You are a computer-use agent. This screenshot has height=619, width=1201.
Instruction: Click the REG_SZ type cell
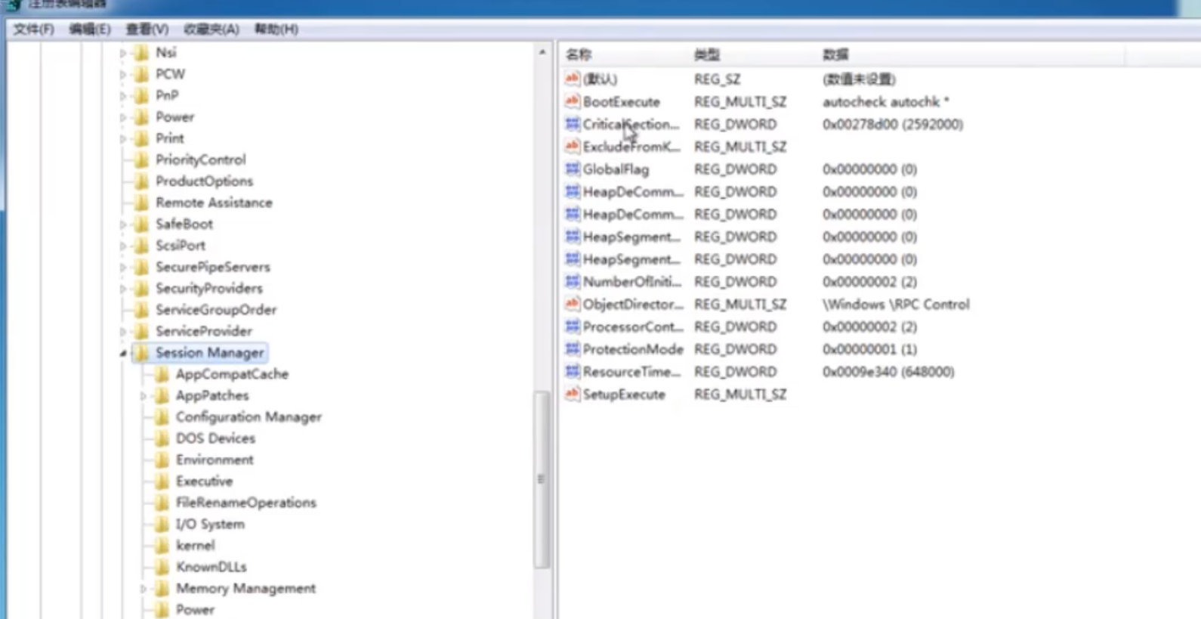tap(717, 79)
